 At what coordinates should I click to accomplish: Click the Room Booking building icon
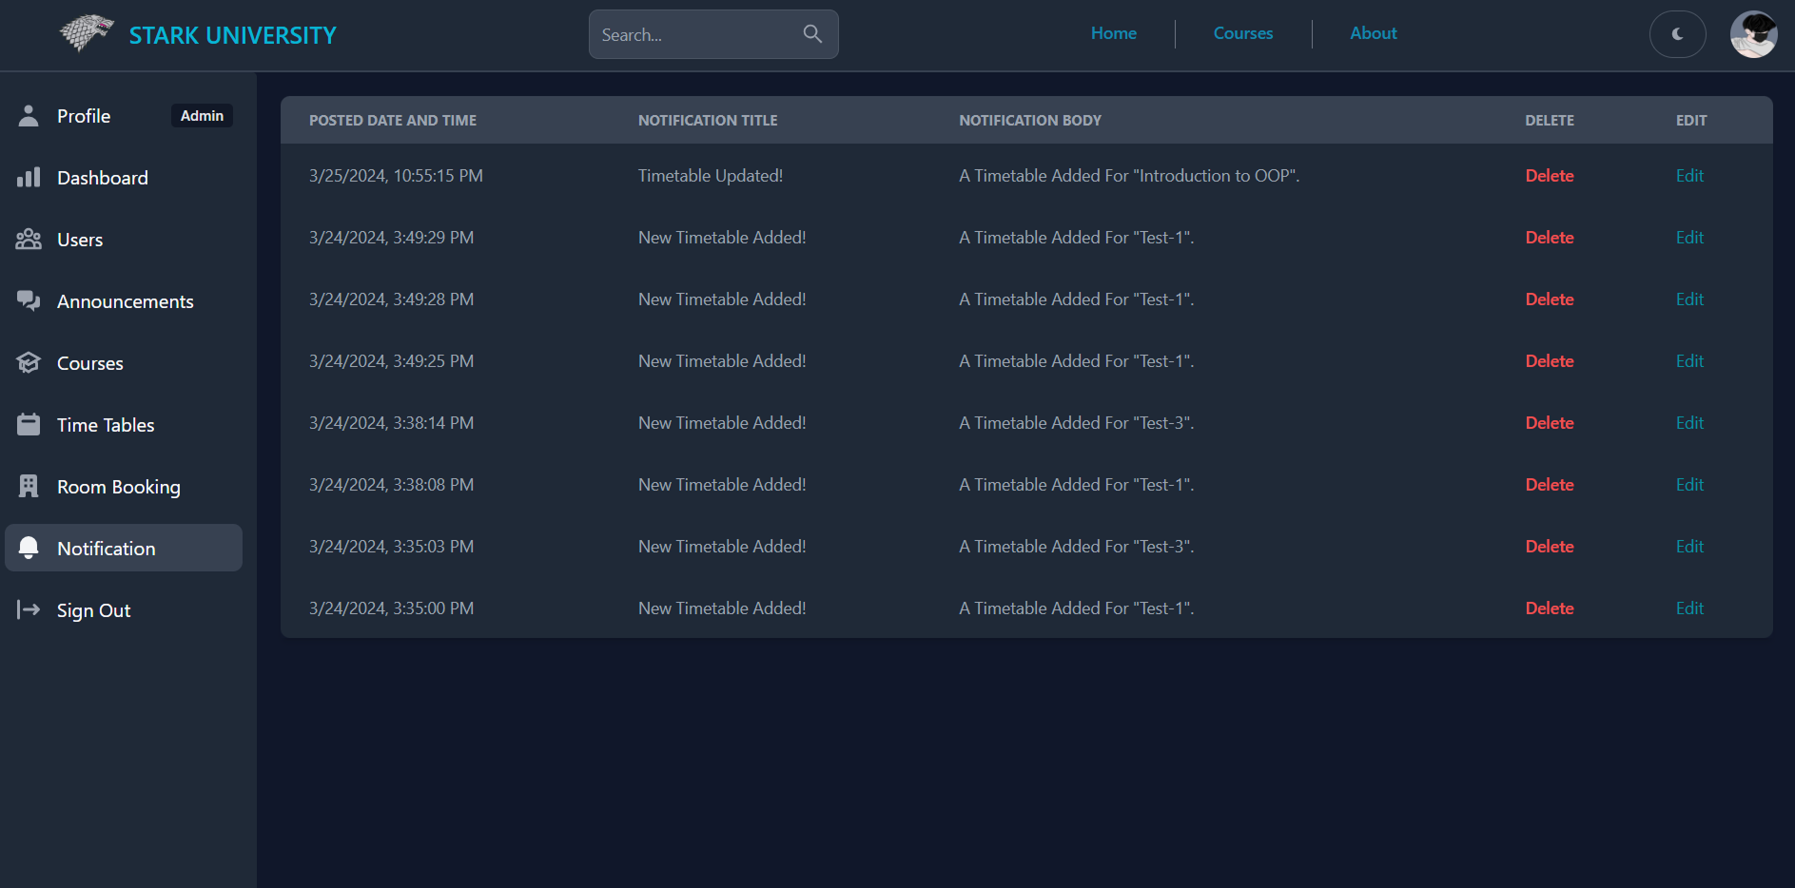coord(29,486)
